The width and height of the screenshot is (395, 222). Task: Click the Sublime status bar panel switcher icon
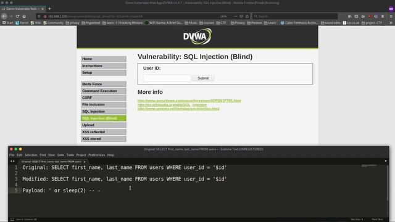tap(12, 220)
